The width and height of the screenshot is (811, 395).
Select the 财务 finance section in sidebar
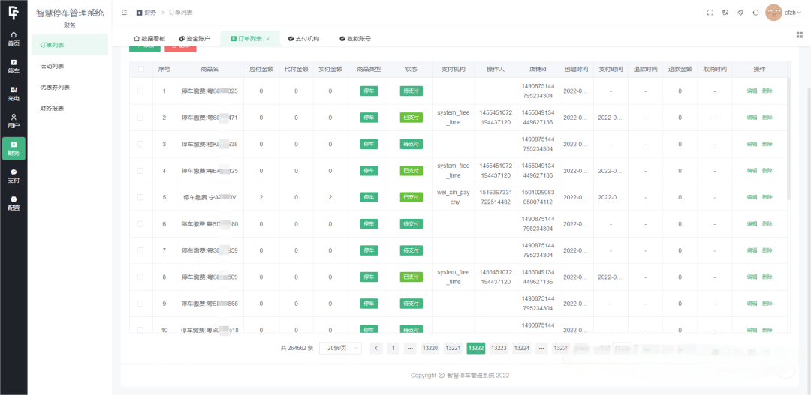pos(14,148)
